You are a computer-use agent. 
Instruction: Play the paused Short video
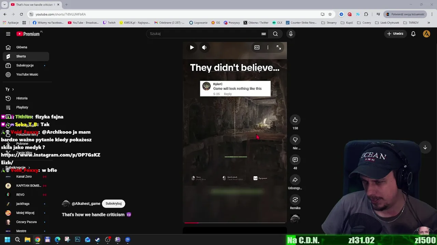(x=192, y=48)
